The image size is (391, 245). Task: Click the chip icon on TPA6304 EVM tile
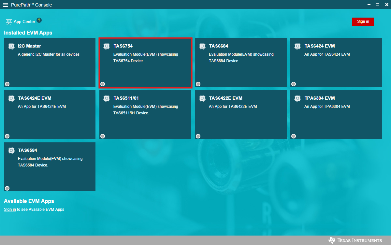(x=297, y=98)
